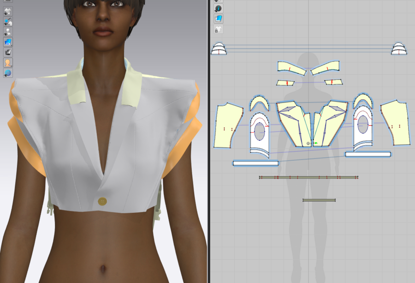Toggle Show Garment eye icon in 3D toolbar
415x283 pixels.
pyautogui.click(x=8, y=11)
